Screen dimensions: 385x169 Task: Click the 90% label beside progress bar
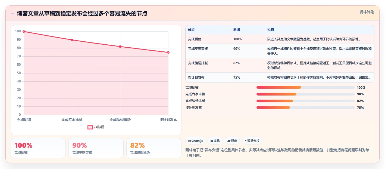pyautogui.click(x=360, y=94)
